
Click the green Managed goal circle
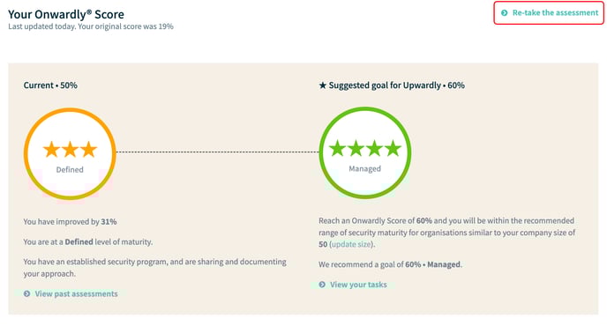[x=365, y=152]
